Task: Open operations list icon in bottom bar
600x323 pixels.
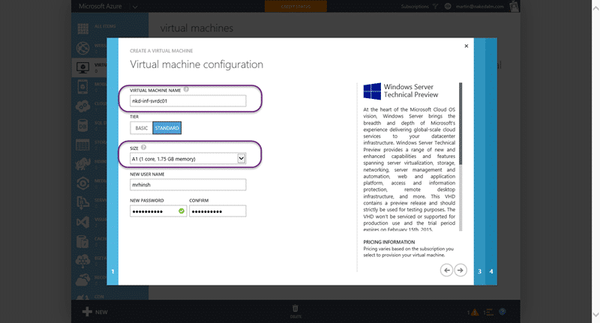Action: click(490, 312)
